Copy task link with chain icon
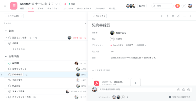 click(x=179, y=16)
